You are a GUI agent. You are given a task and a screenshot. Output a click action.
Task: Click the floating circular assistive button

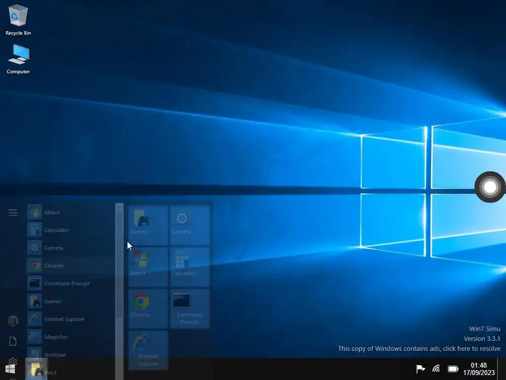click(490, 187)
